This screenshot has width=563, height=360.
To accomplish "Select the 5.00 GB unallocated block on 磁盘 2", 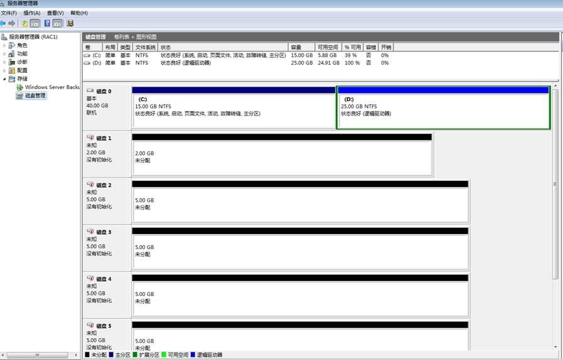I will pos(300,202).
